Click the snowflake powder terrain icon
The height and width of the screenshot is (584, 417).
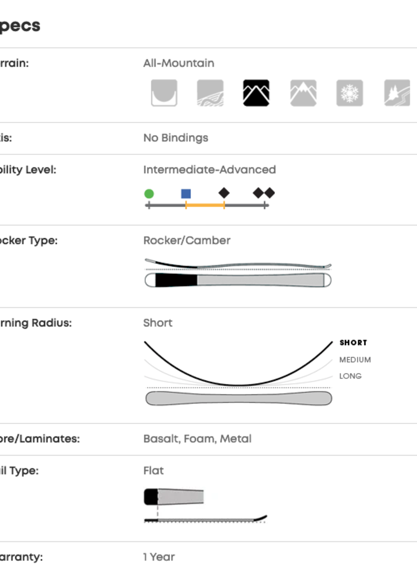pos(349,93)
